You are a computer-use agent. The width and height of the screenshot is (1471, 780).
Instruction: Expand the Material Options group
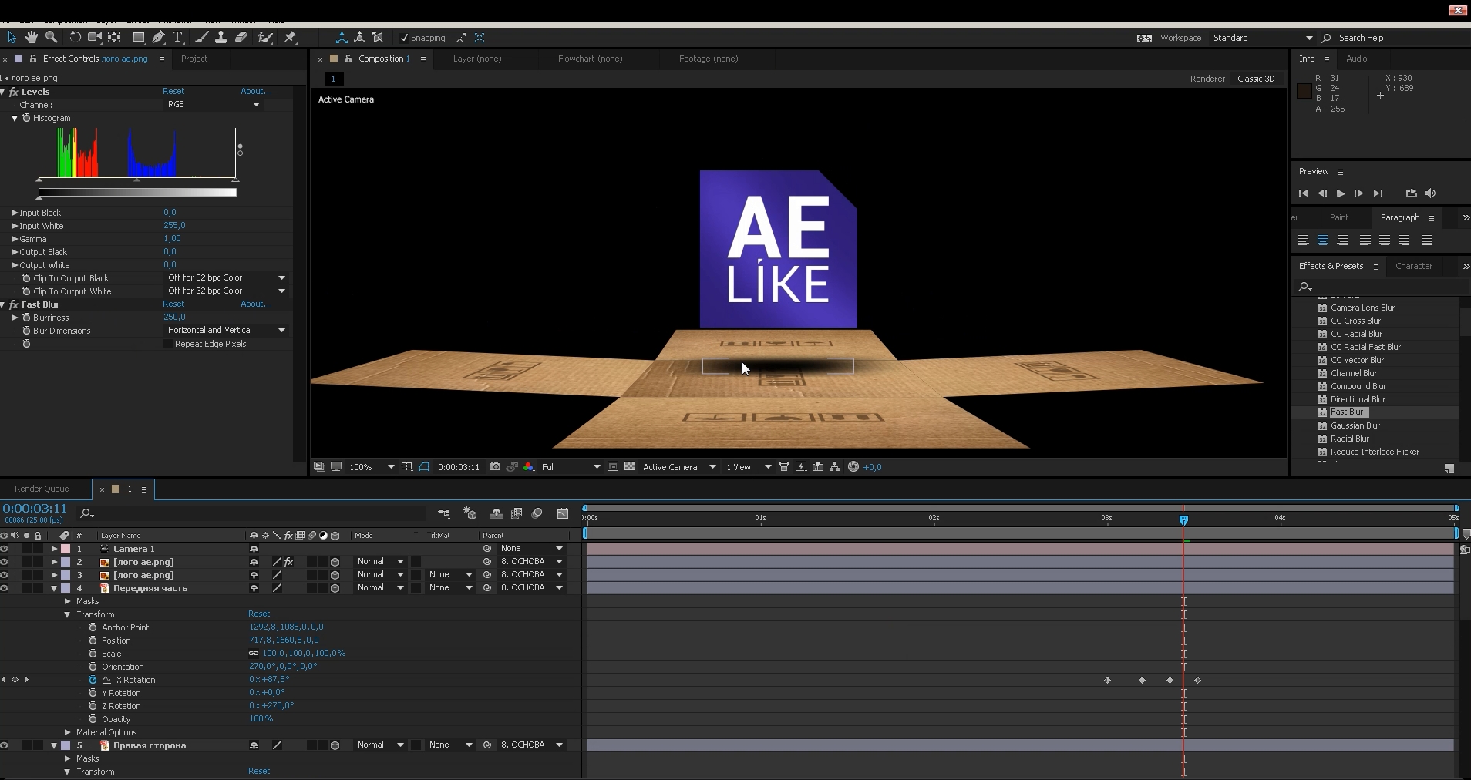[x=68, y=732]
